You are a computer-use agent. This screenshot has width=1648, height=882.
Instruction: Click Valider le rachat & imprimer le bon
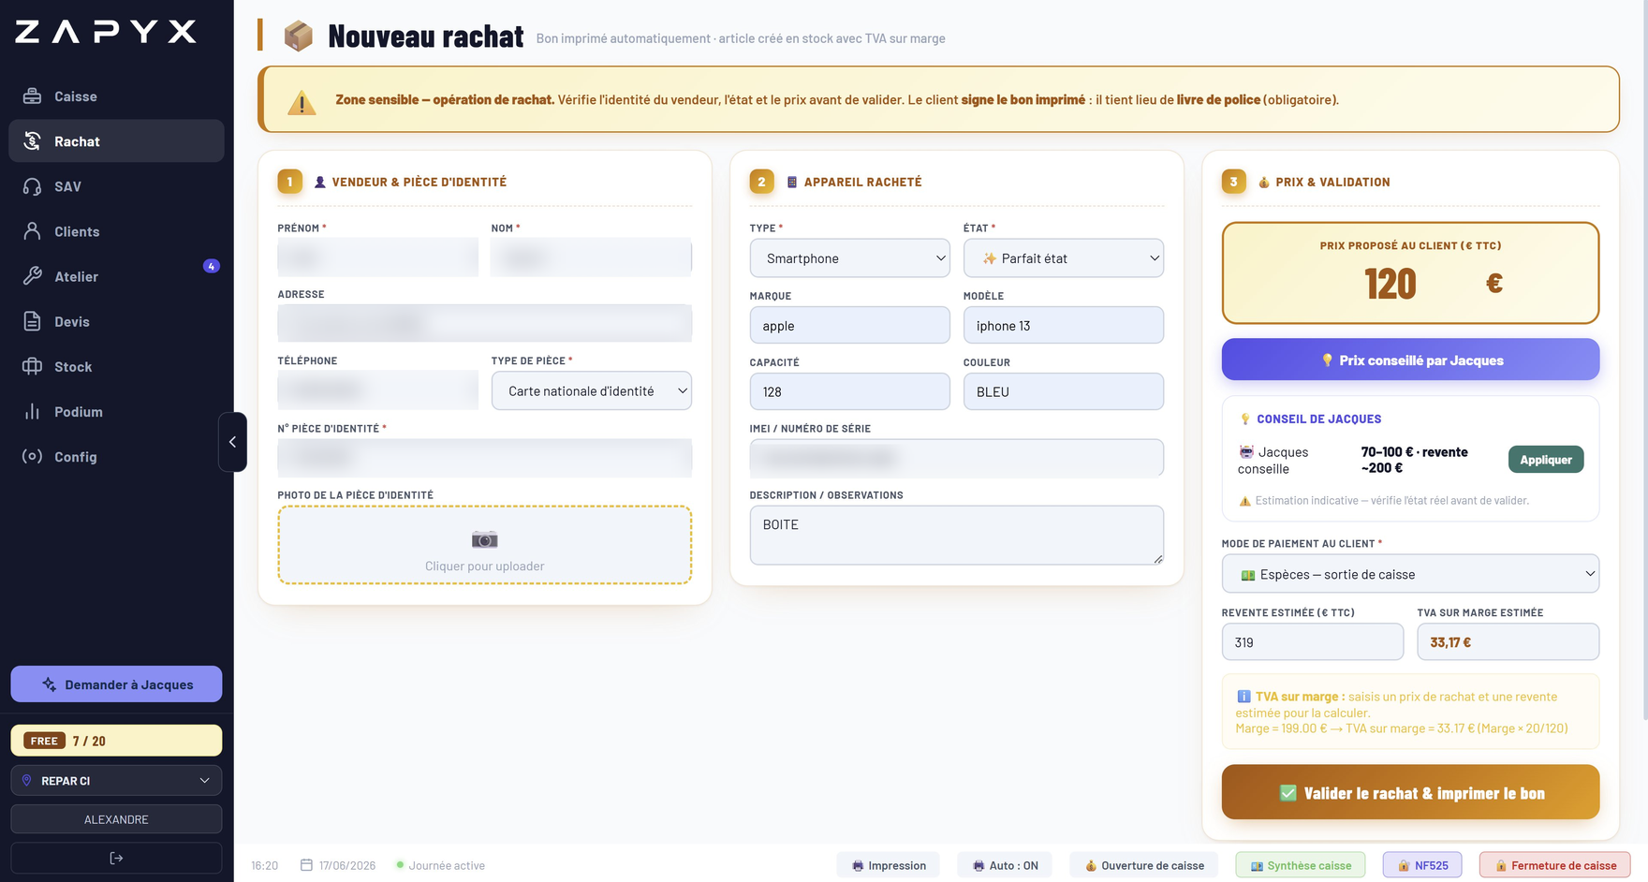[x=1410, y=792]
